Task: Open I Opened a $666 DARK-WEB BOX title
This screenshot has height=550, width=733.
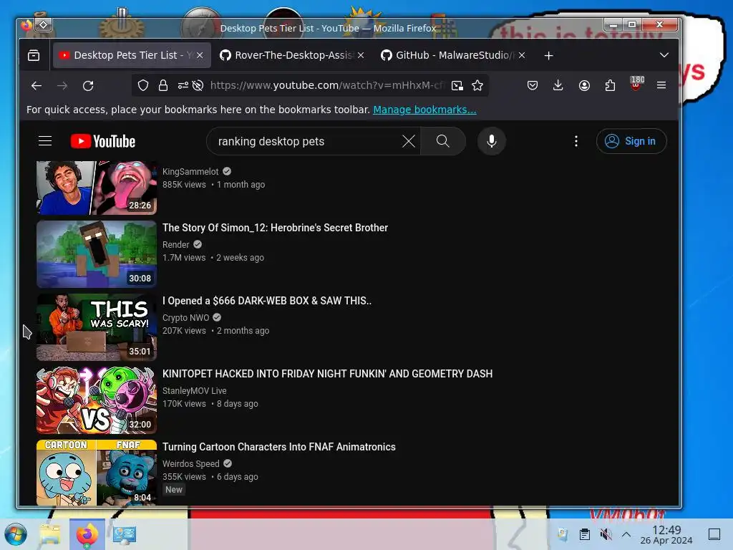Action: [267, 301]
